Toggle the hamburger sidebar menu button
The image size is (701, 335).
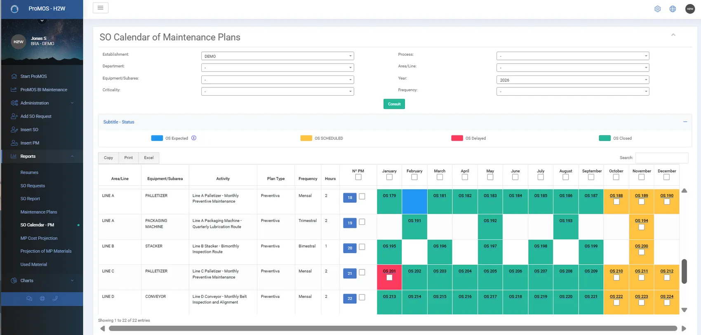(101, 8)
